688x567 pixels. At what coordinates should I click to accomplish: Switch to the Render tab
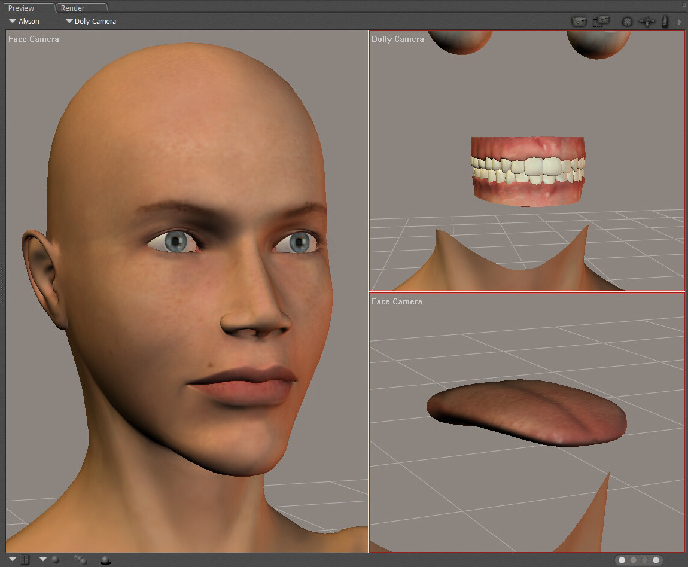[73, 8]
